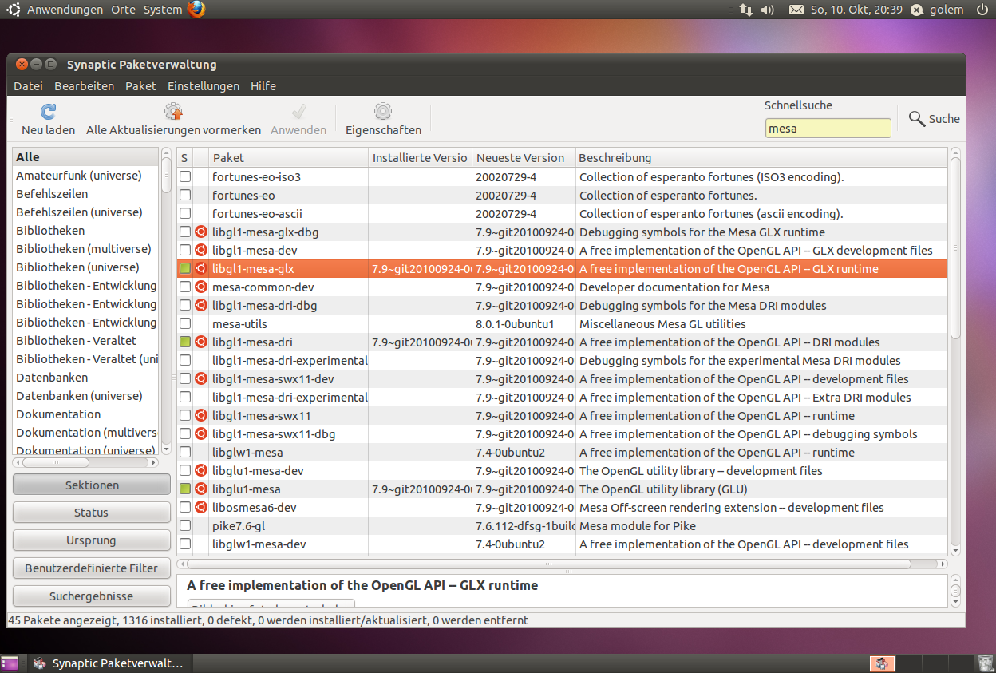Click Alle Aktualisierungen vormerken icon
The width and height of the screenshot is (996, 673).
(x=173, y=112)
